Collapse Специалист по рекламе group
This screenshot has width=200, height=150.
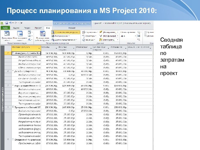coord(13,139)
